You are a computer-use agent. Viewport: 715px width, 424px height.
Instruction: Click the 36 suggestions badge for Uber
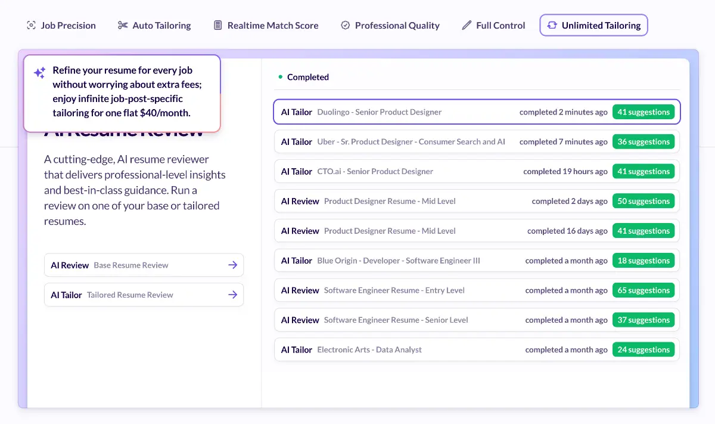pyautogui.click(x=643, y=142)
